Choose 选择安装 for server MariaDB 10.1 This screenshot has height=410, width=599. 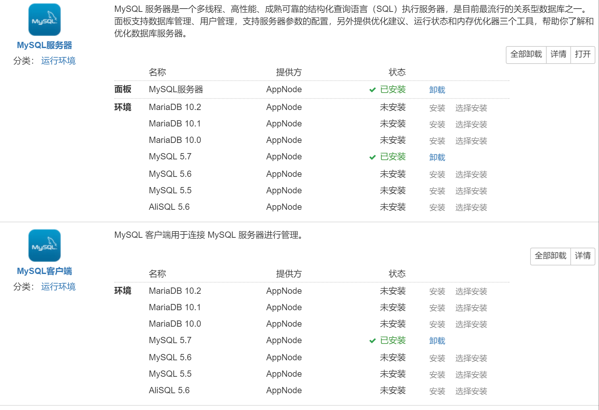tap(471, 124)
